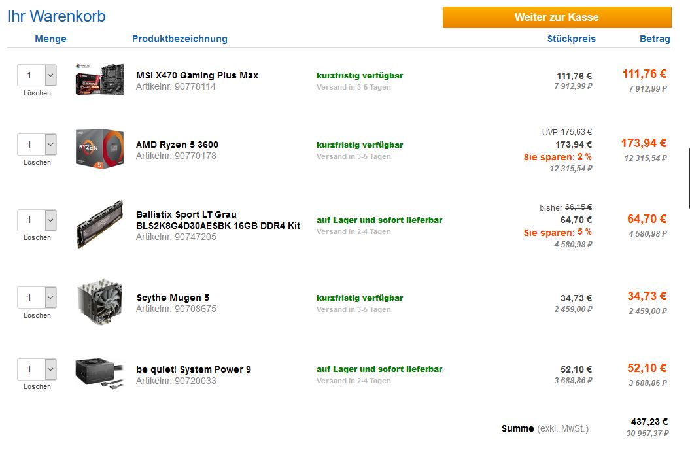Open quantity dropdown for AMD Ryzen 5 3600
Screen dimensions: 690x461
coord(50,145)
